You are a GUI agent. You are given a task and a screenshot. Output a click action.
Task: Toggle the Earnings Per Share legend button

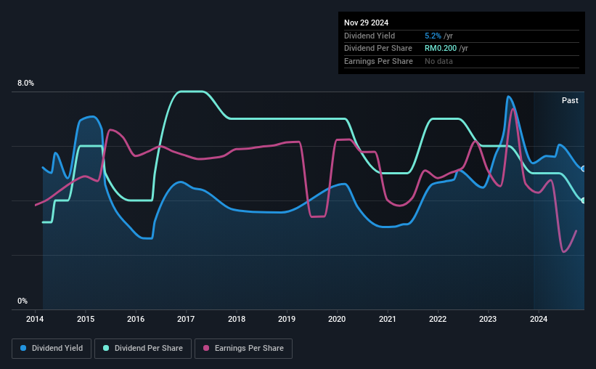(243, 349)
